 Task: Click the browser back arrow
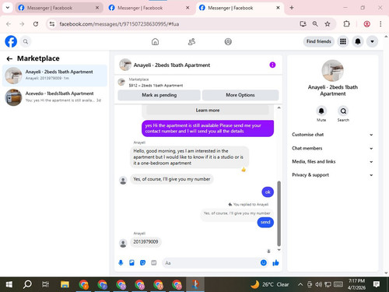[9, 24]
